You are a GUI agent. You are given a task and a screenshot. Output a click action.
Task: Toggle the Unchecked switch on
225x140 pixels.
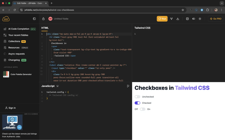click(x=137, y=97)
